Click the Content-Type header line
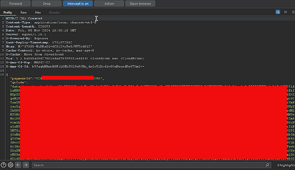Viewport: 295px width, 170px height. (x=51, y=22)
